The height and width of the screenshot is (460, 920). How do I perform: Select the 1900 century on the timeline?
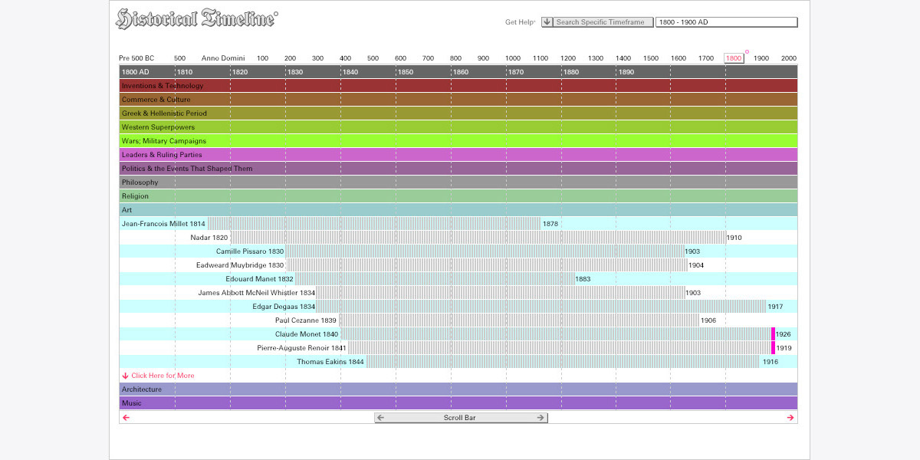coord(761,58)
